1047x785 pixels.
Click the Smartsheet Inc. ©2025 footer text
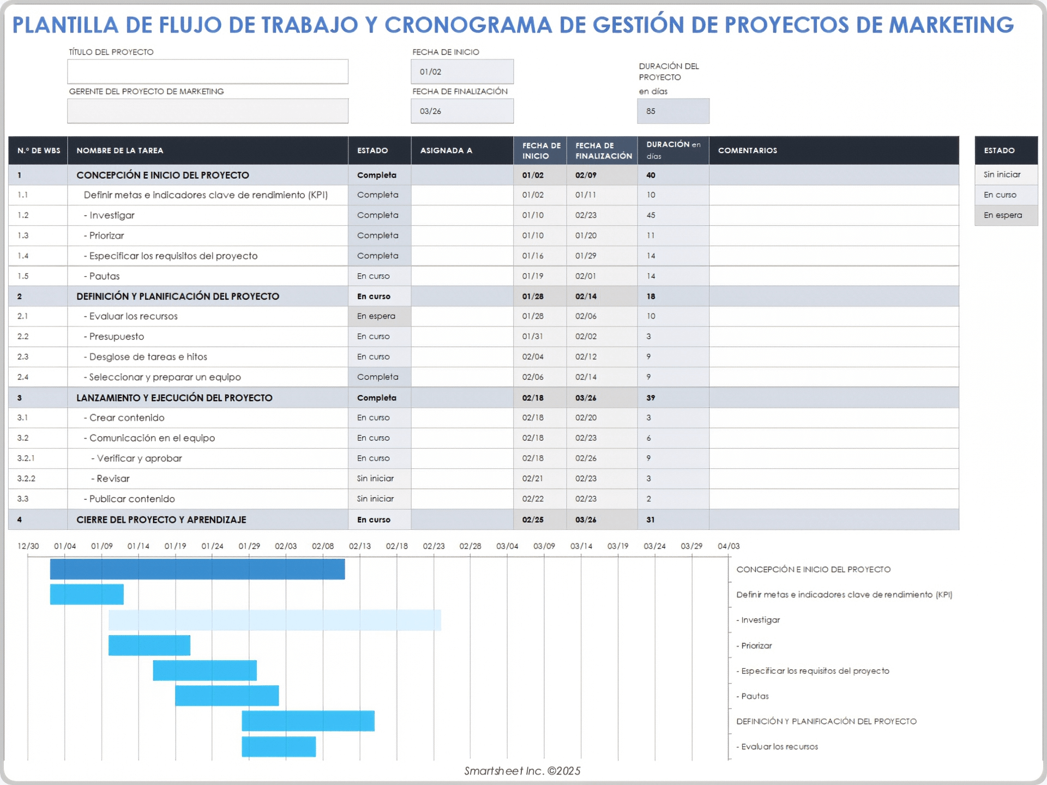(x=522, y=771)
